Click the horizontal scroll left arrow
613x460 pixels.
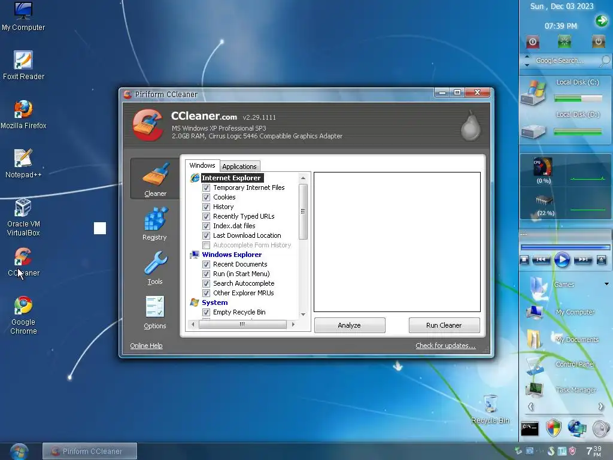pos(192,324)
